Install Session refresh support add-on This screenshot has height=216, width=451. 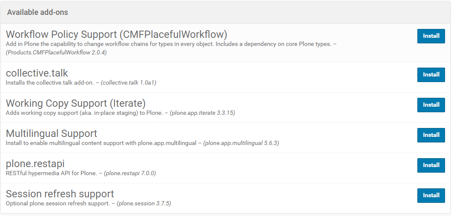click(431, 195)
